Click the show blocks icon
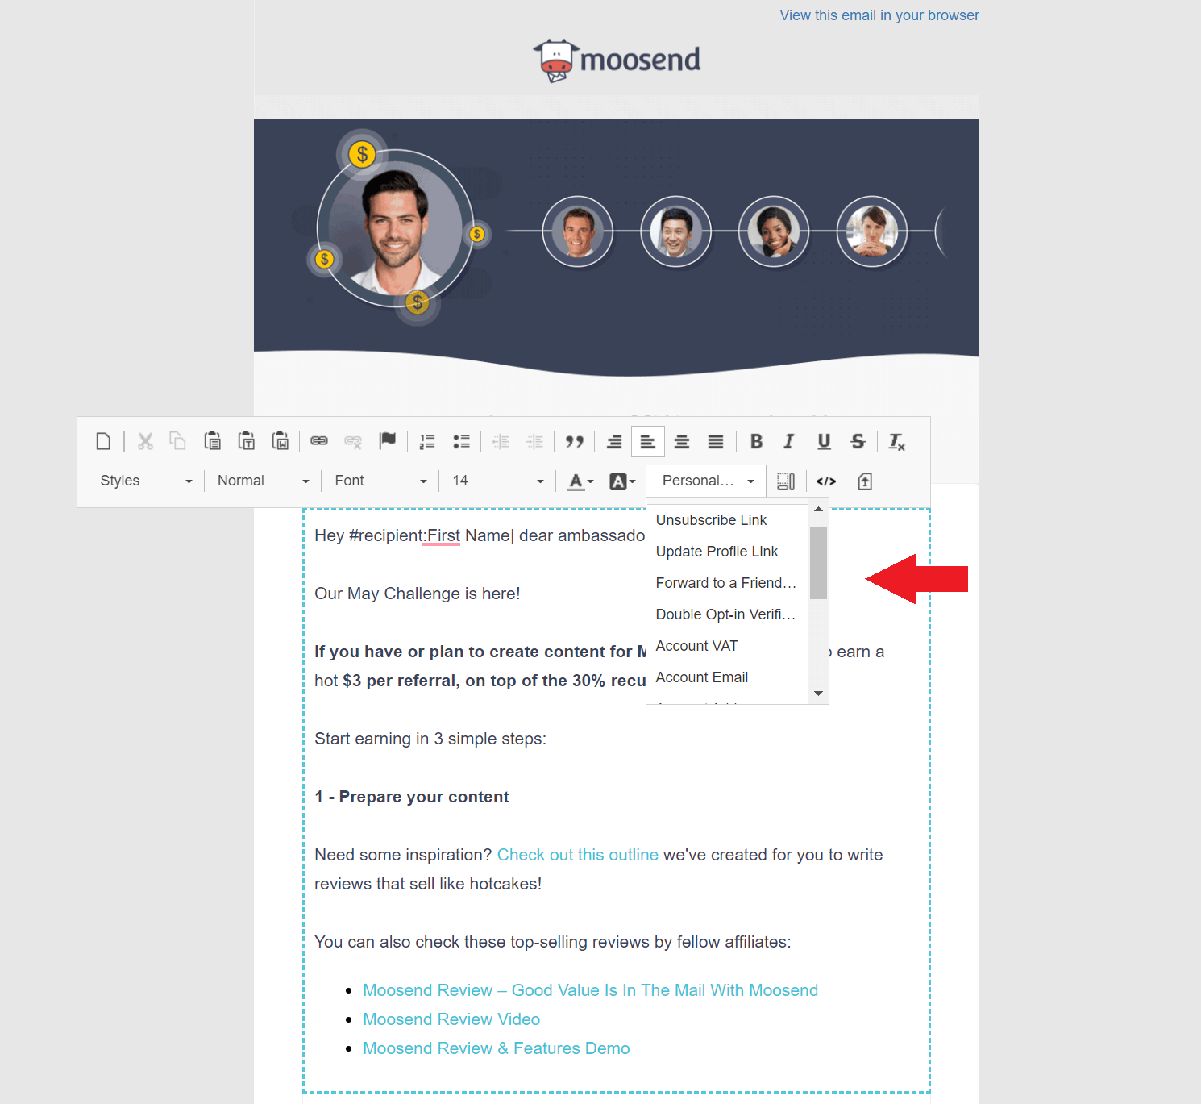The image size is (1201, 1104). pos(786,481)
